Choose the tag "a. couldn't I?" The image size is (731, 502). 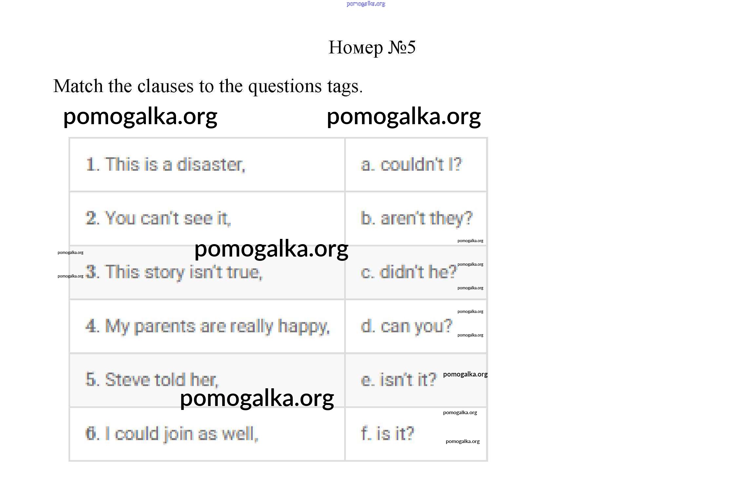coord(411,164)
